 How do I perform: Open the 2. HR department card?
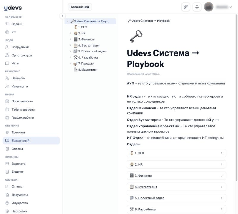coord(176,164)
